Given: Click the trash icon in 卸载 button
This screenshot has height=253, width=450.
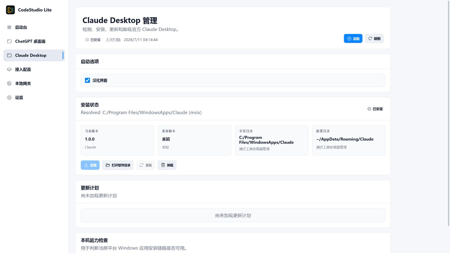Looking at the screenshot, I should pos(163,165).
